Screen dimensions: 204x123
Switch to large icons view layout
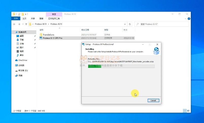188,111
